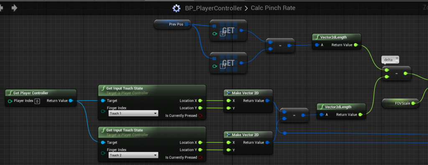428x165 pixels.
Task: Click A pin of upper Vector2dLength node
Action: 317,45
